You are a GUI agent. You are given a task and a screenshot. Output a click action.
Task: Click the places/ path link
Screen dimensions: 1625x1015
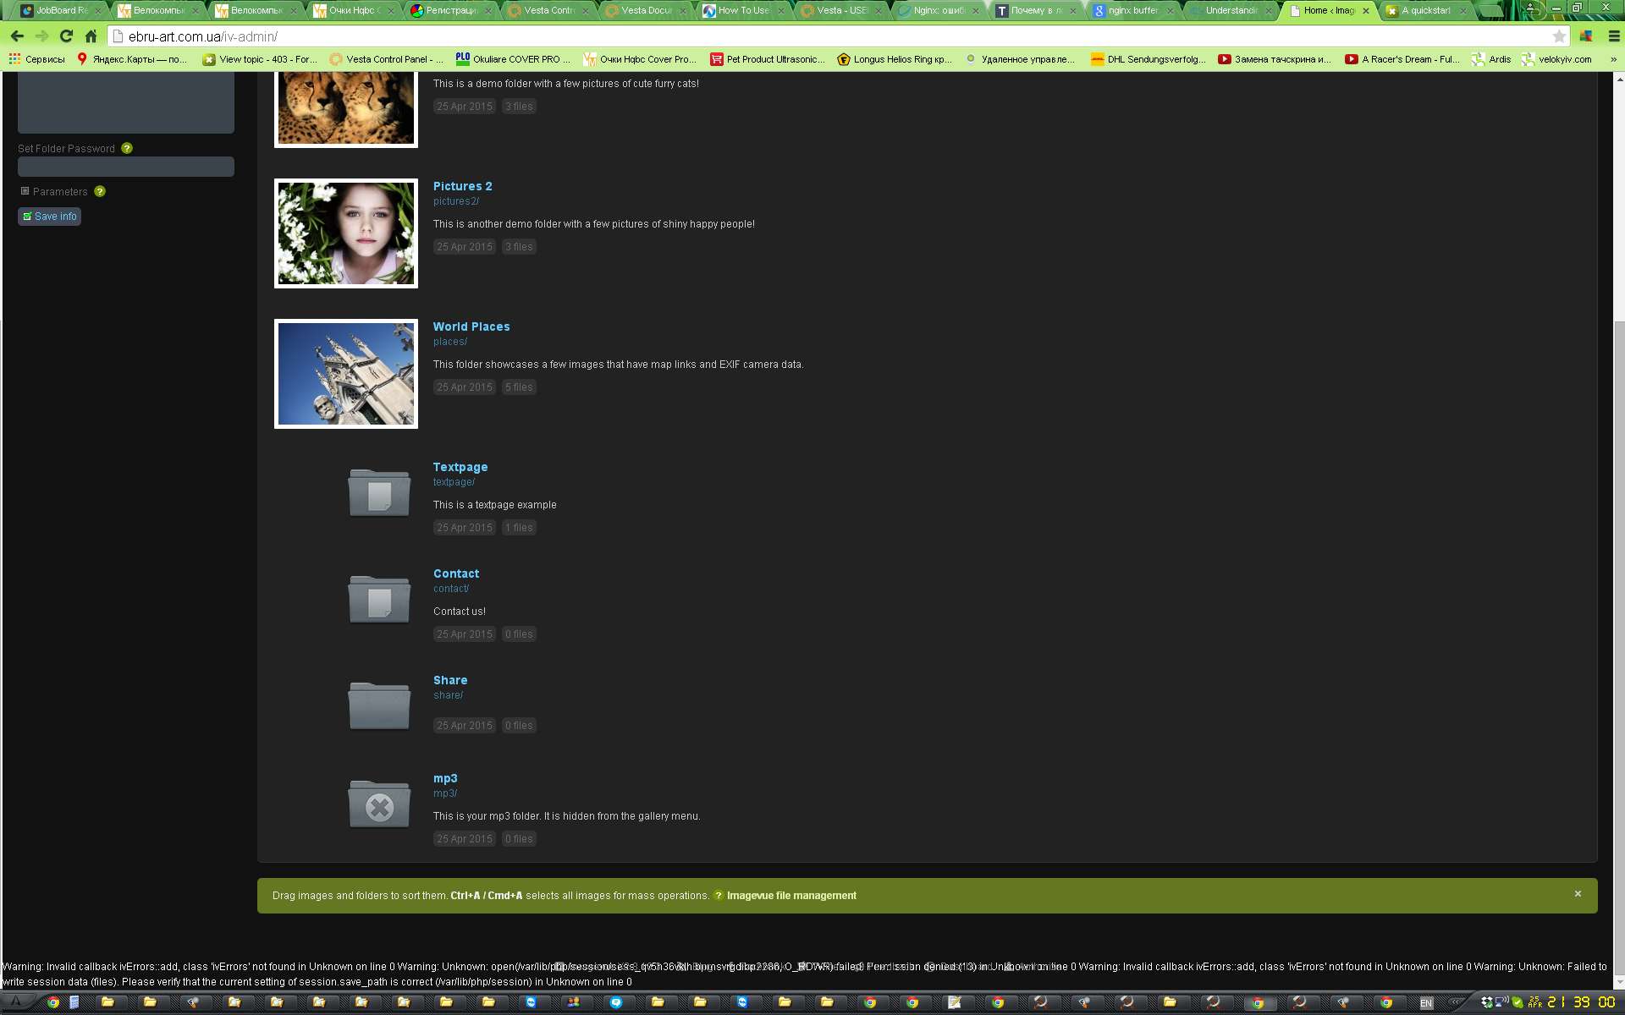450,342
